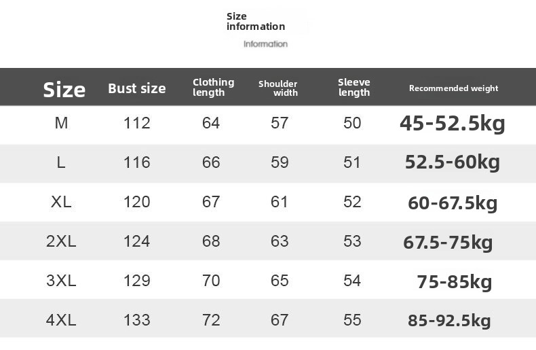The height and width of the screenshot is (350, 536).
Task: Click the Bust size column header
Action: [136, 88]
